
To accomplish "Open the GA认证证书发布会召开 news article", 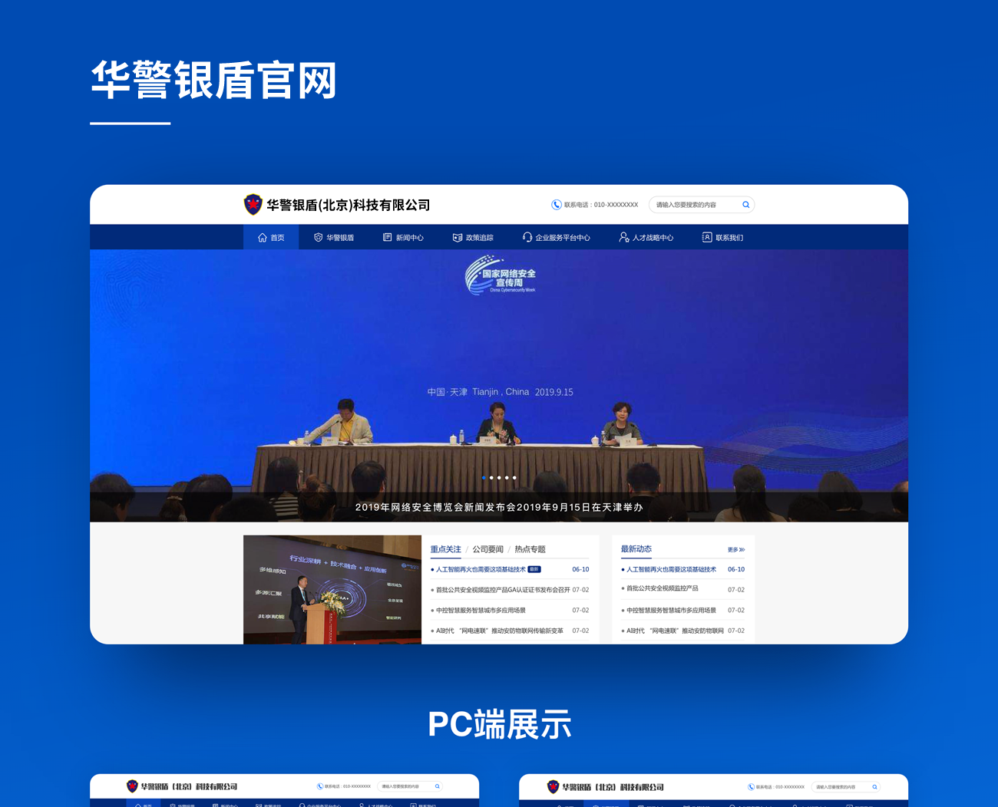I will 503,590.
